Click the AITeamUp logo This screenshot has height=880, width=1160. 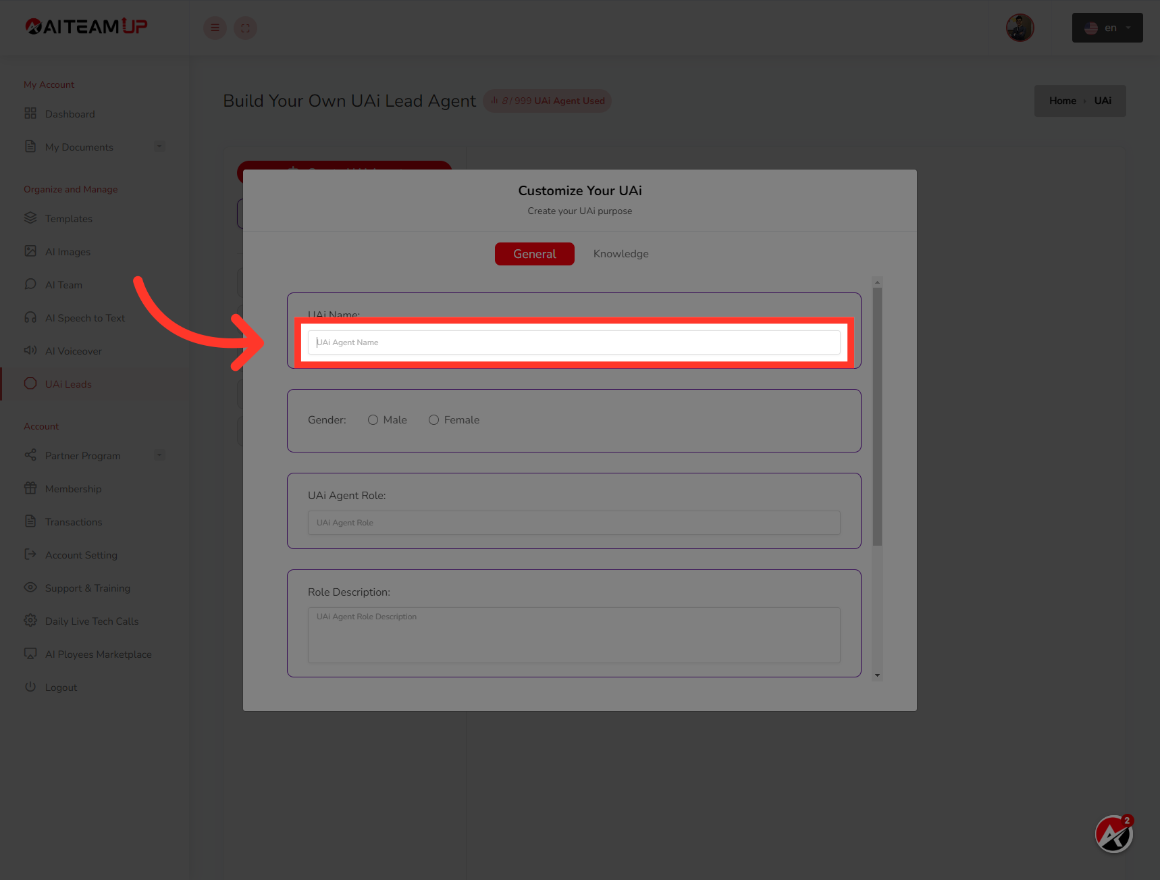pos(86,26)
